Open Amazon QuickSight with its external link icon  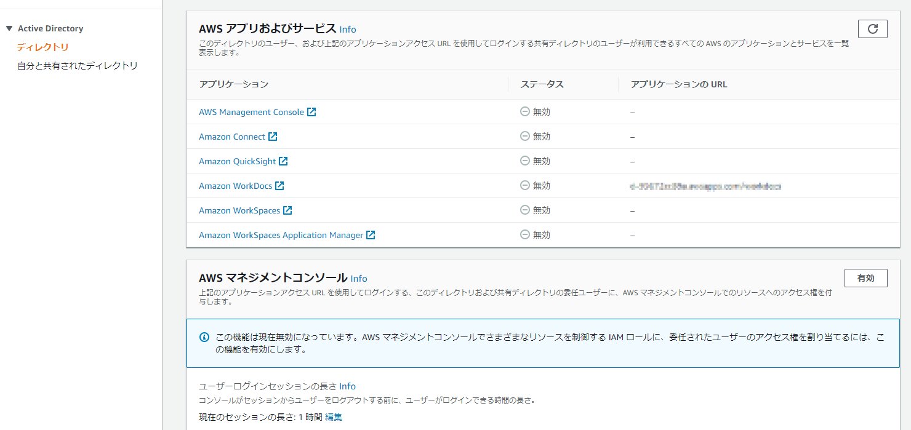coord(283,161)
